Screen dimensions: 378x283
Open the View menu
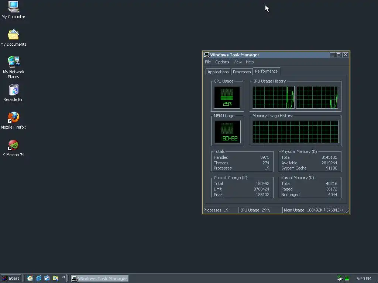[x=237, y=62]
